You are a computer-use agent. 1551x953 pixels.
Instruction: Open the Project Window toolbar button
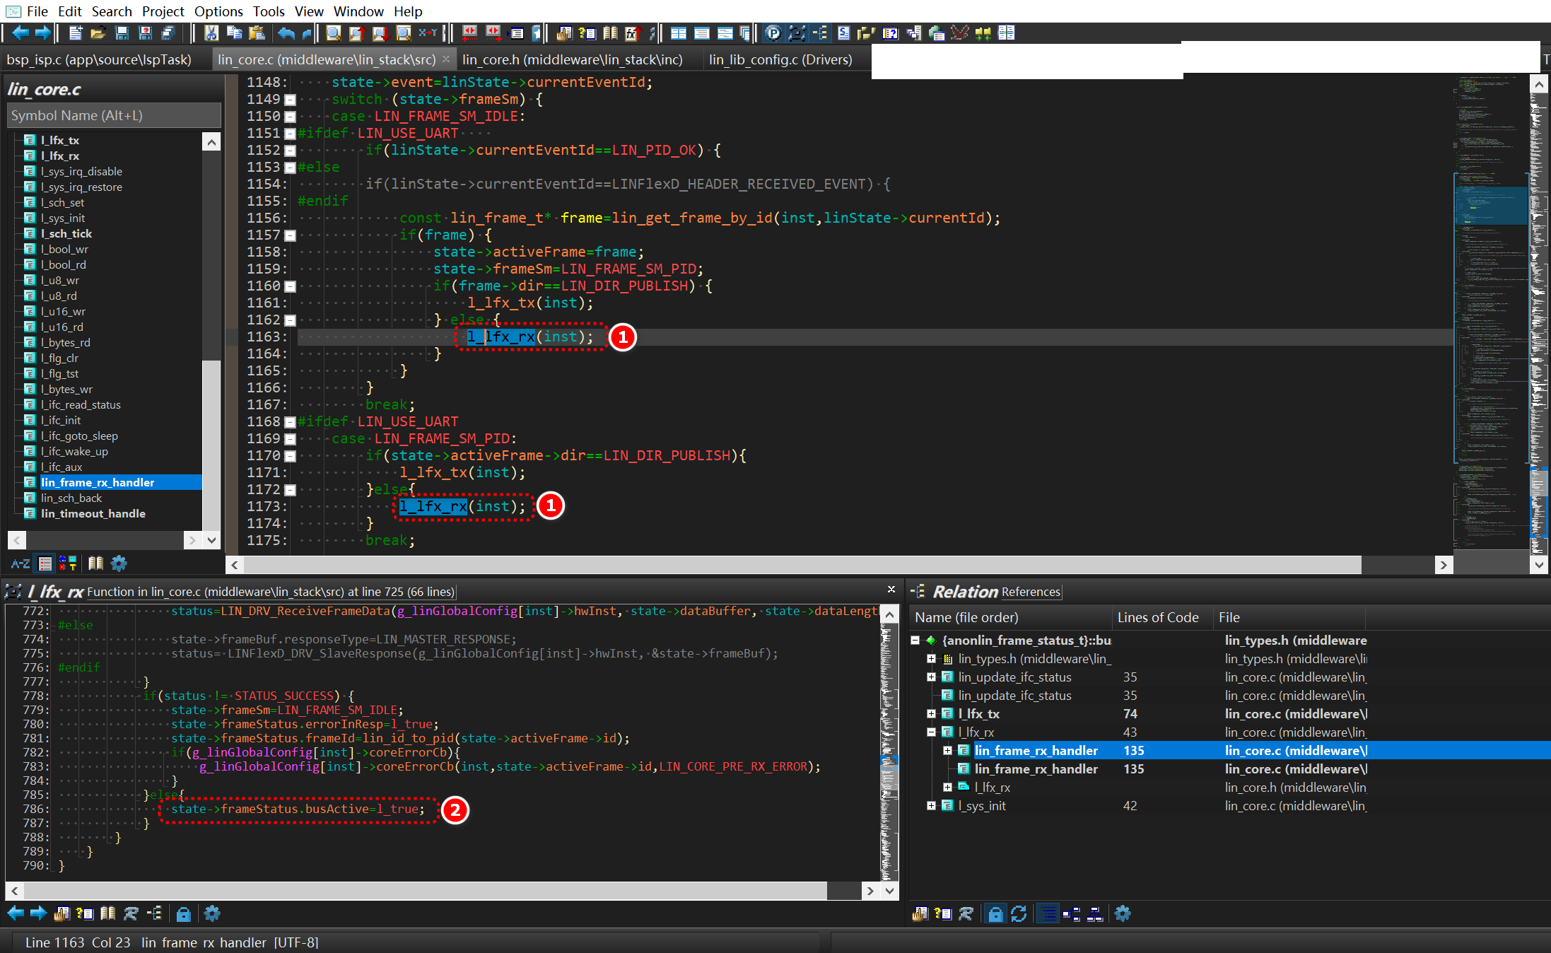tap(773, 33)
